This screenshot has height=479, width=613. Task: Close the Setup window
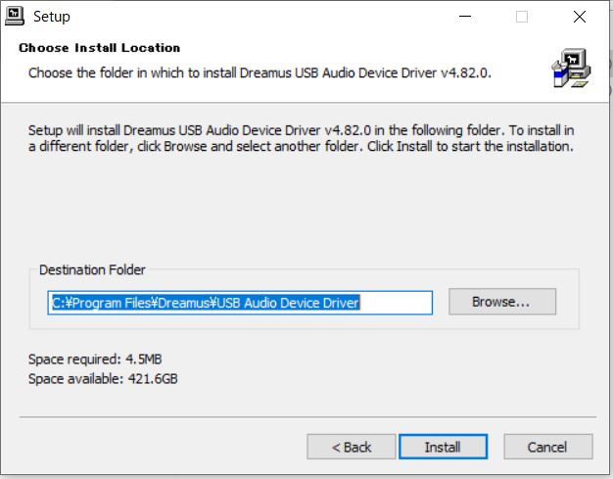tap(580, 17)
